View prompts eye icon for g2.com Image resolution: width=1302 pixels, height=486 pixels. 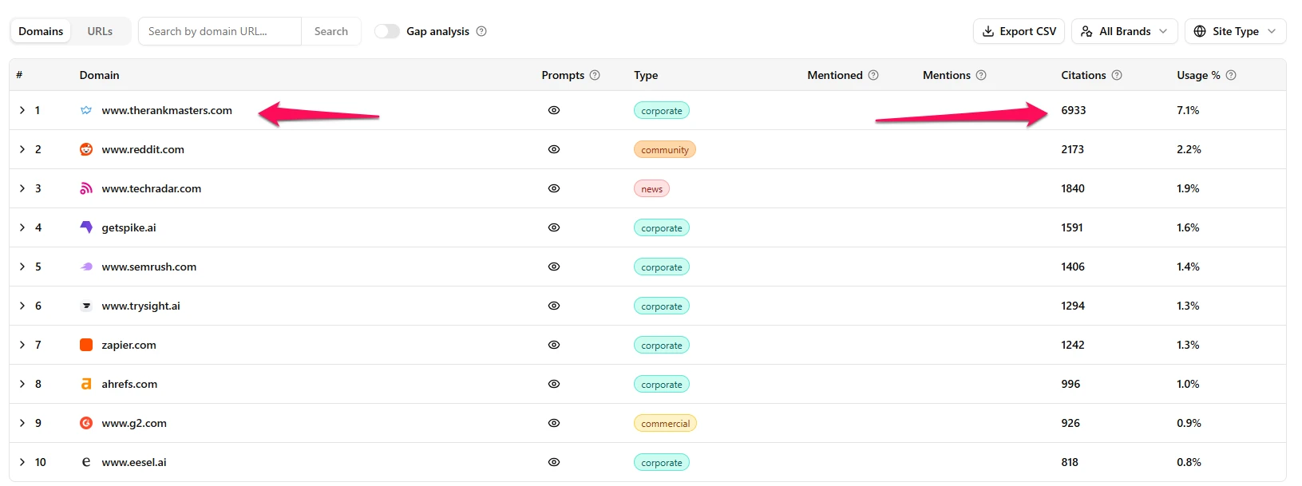click(554, 423)
